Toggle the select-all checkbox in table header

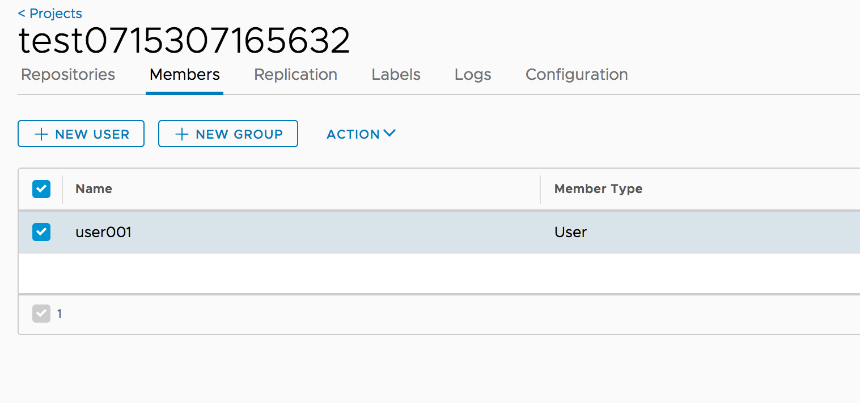pos(41,188)
